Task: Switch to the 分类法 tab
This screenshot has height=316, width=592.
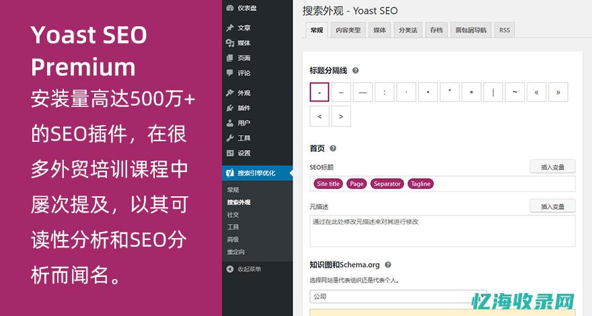Action: 408,30
